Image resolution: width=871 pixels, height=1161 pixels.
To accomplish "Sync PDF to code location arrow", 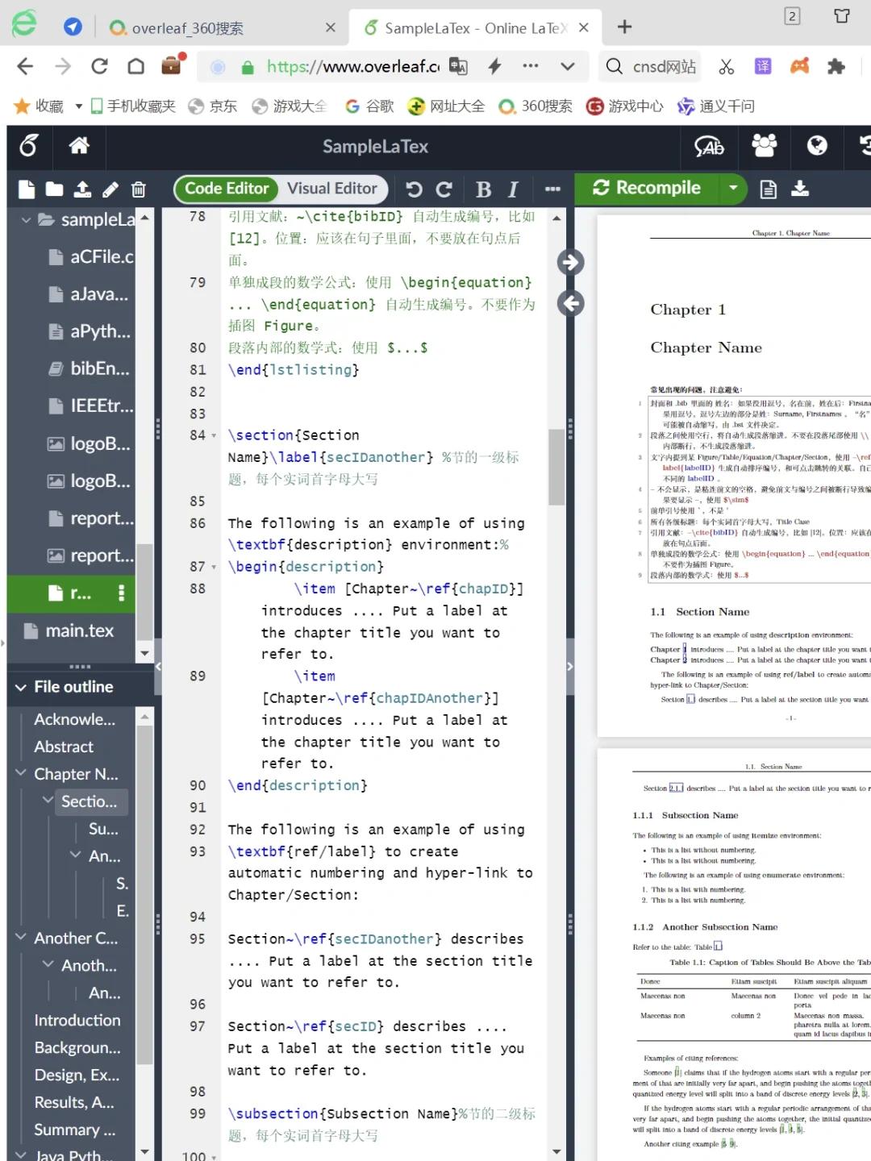I will point(571,303).
